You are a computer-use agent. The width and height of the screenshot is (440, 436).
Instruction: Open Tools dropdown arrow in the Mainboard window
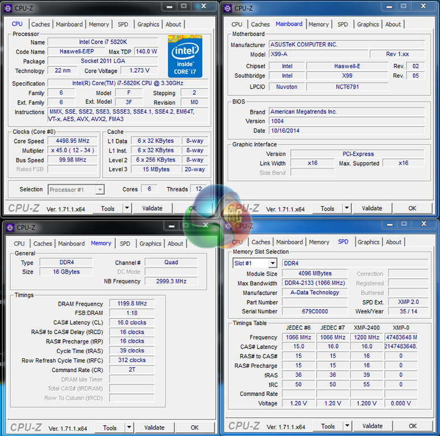pos(347,208)
